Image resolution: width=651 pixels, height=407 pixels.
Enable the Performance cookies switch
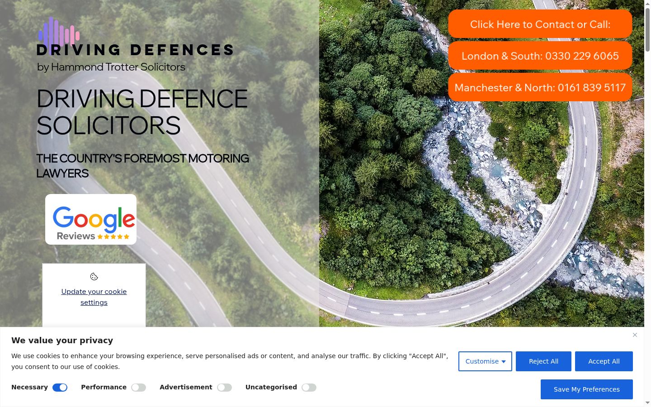(x=138, y=388)
